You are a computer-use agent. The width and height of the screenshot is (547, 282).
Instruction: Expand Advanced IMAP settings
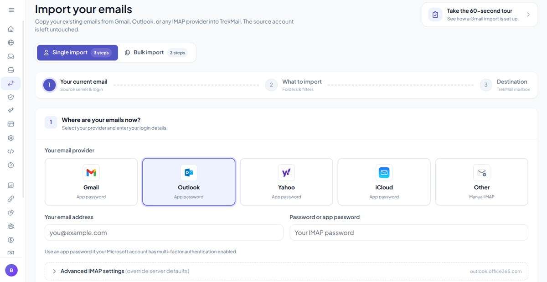click(x=286, y=271)
